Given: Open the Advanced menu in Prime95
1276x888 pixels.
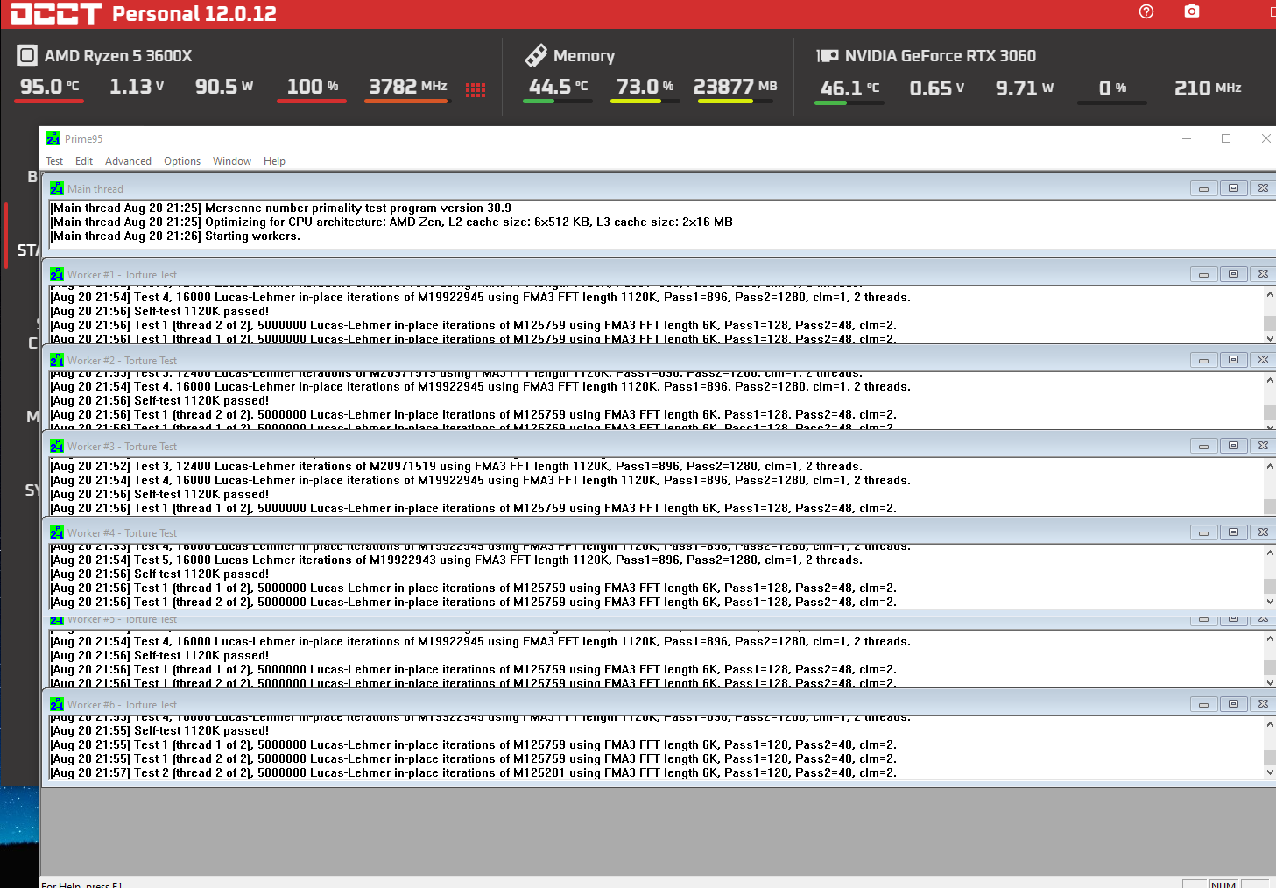Looking at the screenshot, I should 128,161.
